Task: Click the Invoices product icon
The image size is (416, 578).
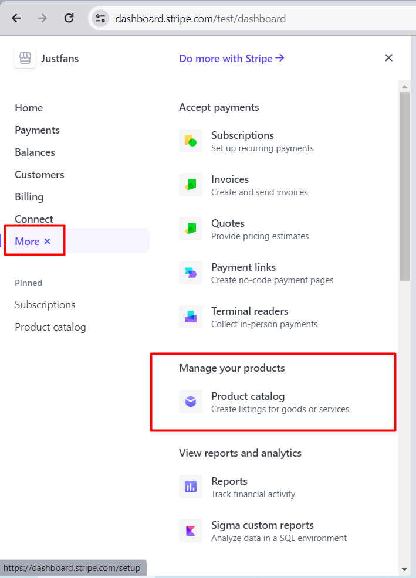Action: (191, 185)
